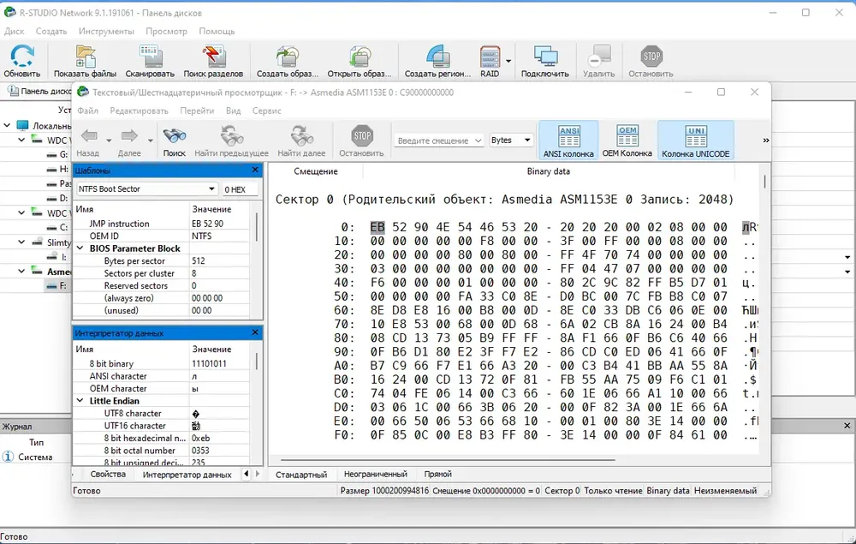Image resolution: width=856 pixels, height=544 pixels.
Task: Click Создать образ toolbar icon
Action: pos(287,57)
